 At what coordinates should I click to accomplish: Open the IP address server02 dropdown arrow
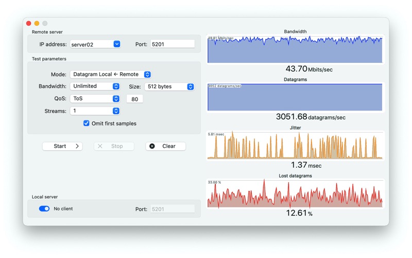(117, 44)
